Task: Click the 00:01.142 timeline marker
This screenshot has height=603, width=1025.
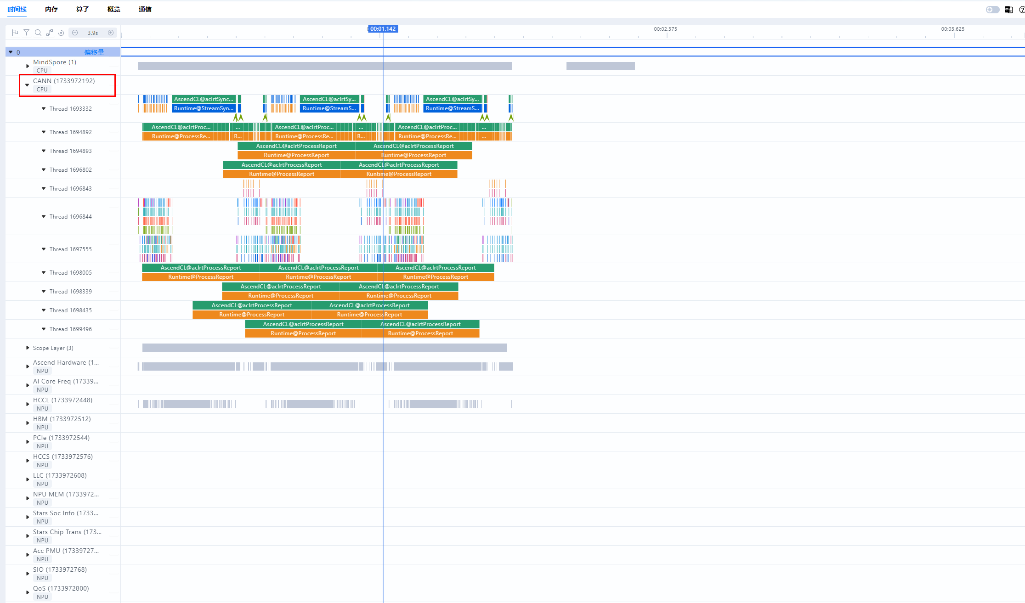Action: tap(383, 29)
